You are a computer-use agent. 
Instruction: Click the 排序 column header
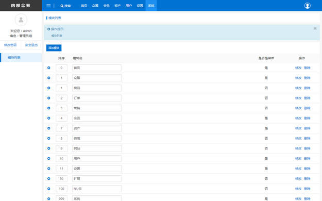tap(61, 58)
